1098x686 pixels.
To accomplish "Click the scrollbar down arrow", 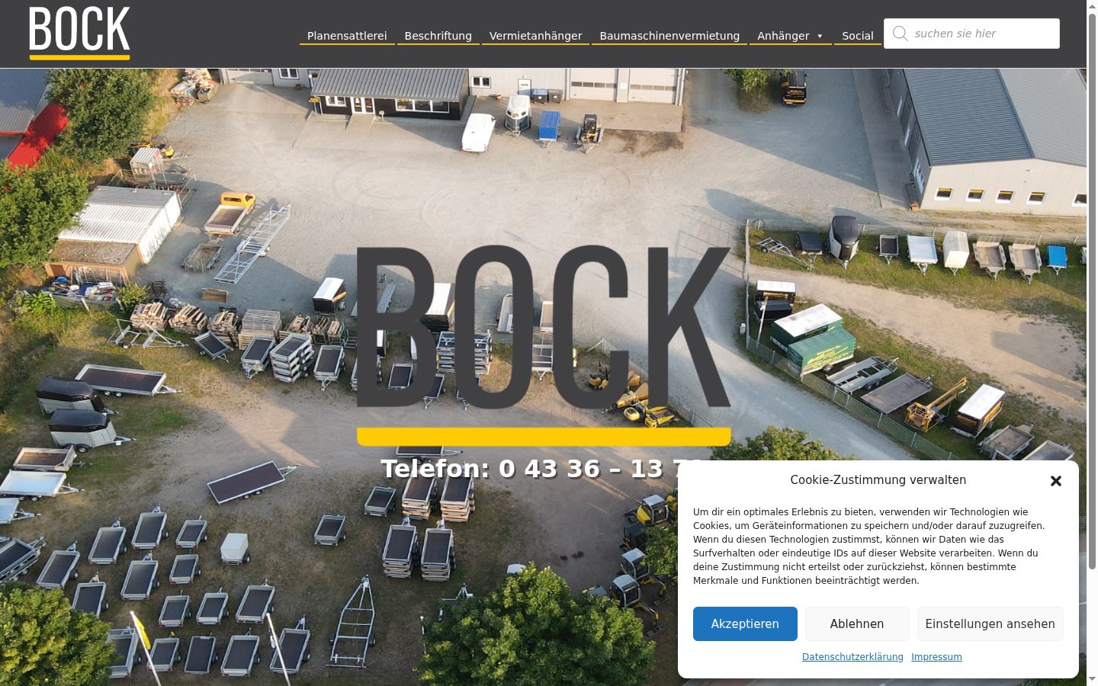I will pyautogui.click(x=1092, y=679).
